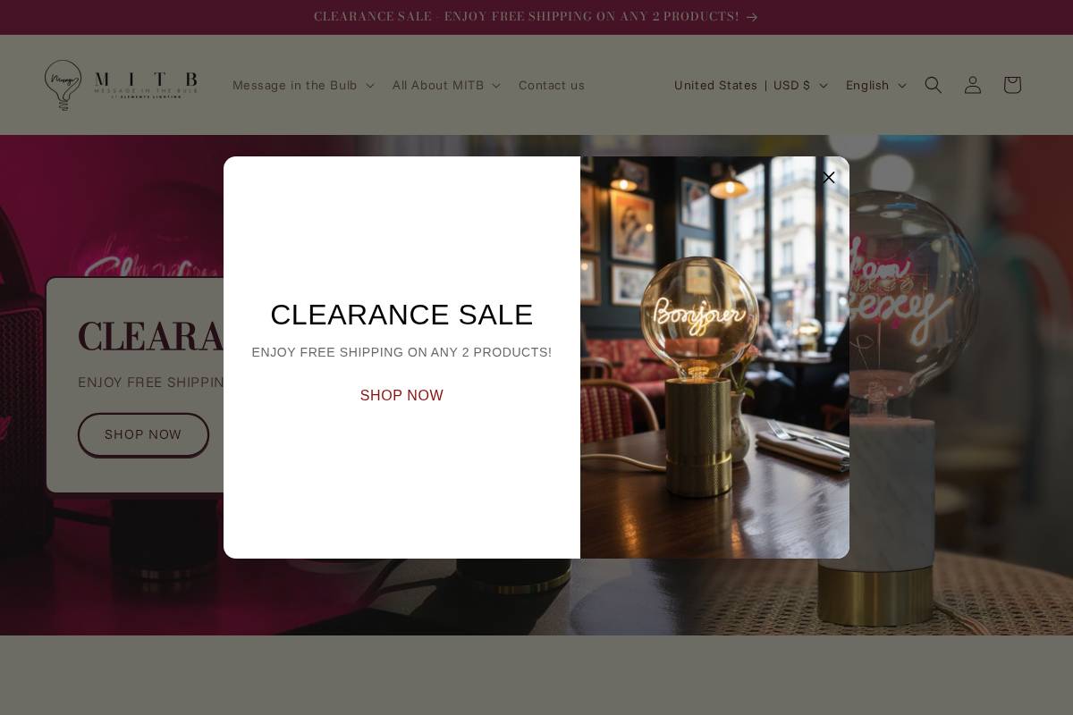Expand the All About MITB menu
Viewport: 1073px width, 715px height.
(x=446, y=85)
